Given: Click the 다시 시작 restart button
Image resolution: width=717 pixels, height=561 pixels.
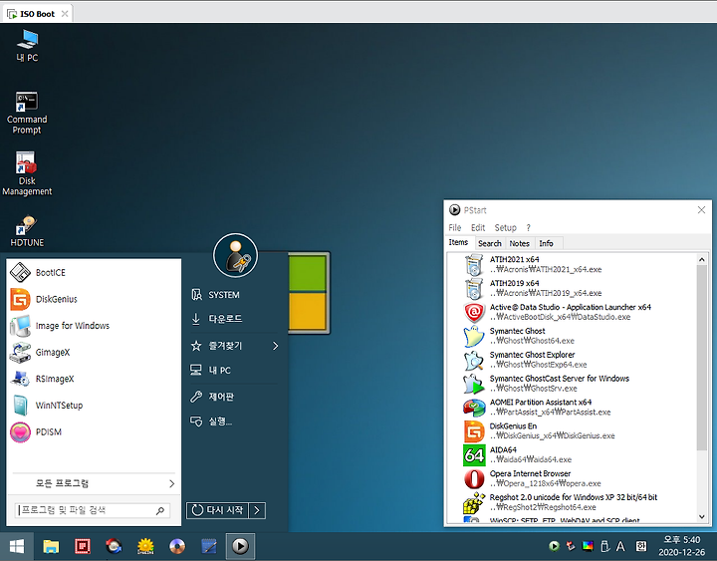Looking at the screenshot, I should tap(218, 510).
